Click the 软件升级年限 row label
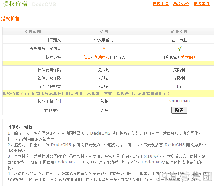 49,78
